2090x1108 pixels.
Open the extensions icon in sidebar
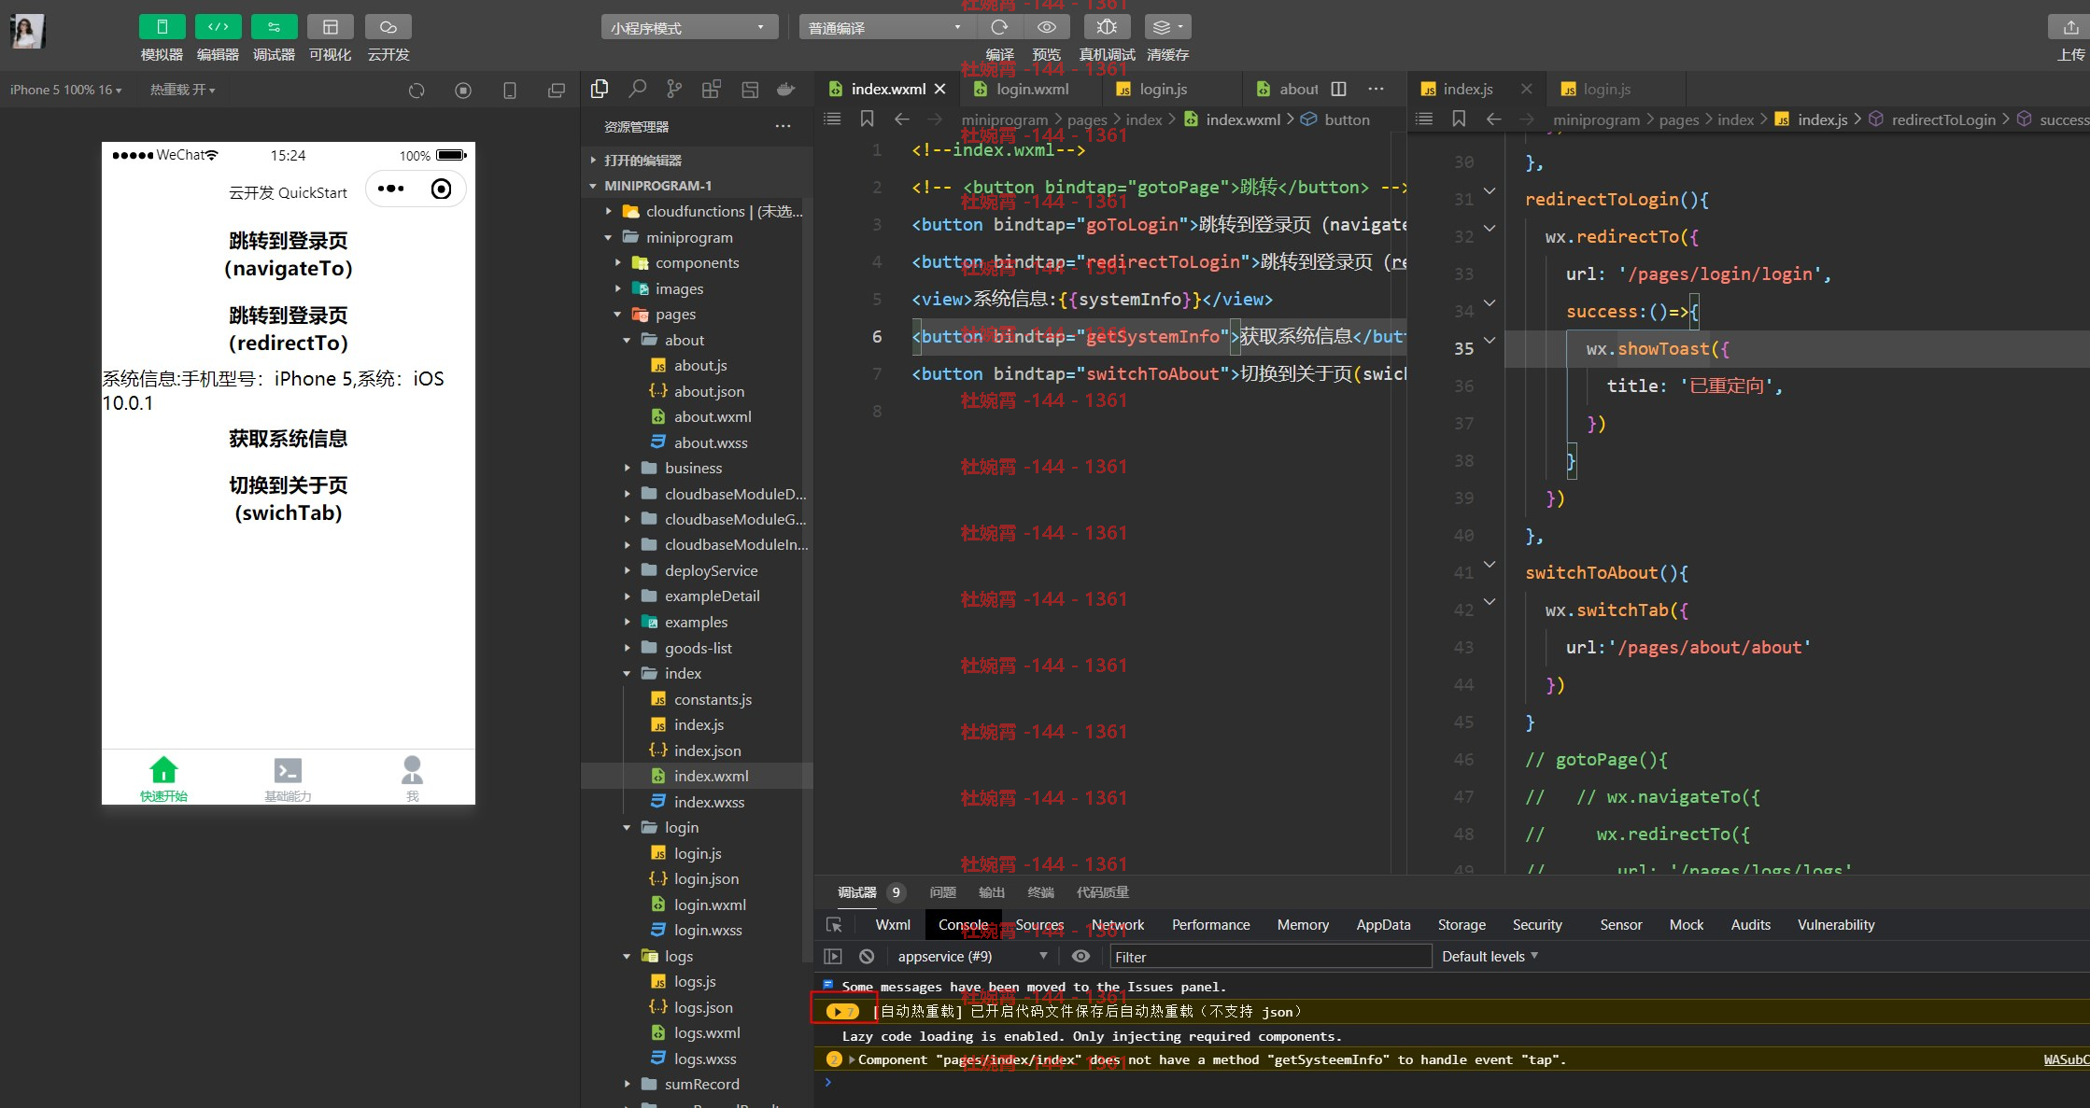tap(712, 89)
